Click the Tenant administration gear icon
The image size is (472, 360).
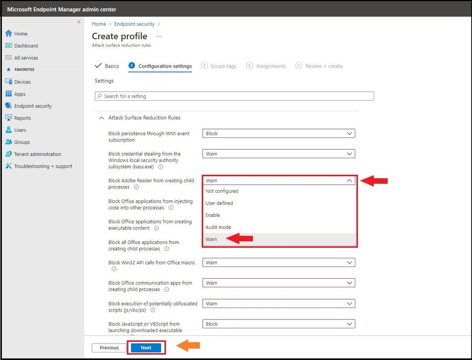pyautogui.click(x=9, y=154)
